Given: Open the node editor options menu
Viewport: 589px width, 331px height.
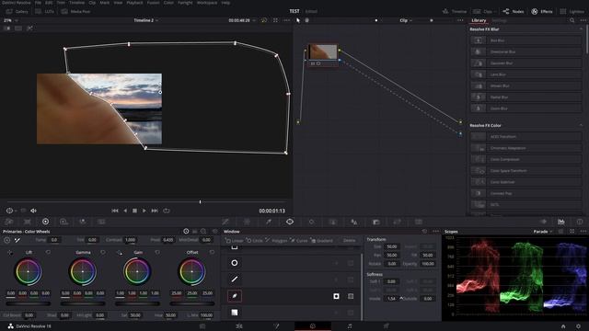Looking at the screenshot, I should tap(460, 20).
